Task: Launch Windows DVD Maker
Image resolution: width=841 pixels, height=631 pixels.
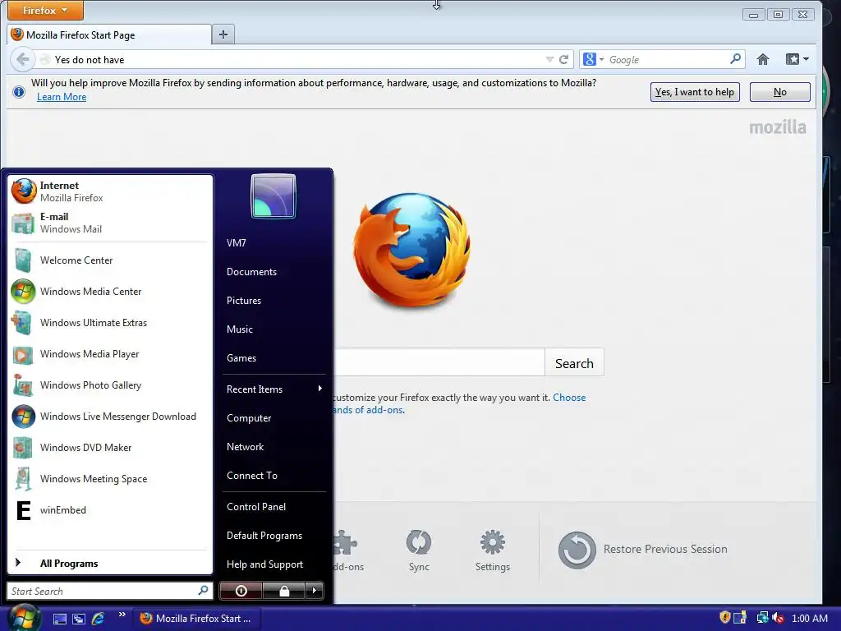Action: [x=110, y=448]
